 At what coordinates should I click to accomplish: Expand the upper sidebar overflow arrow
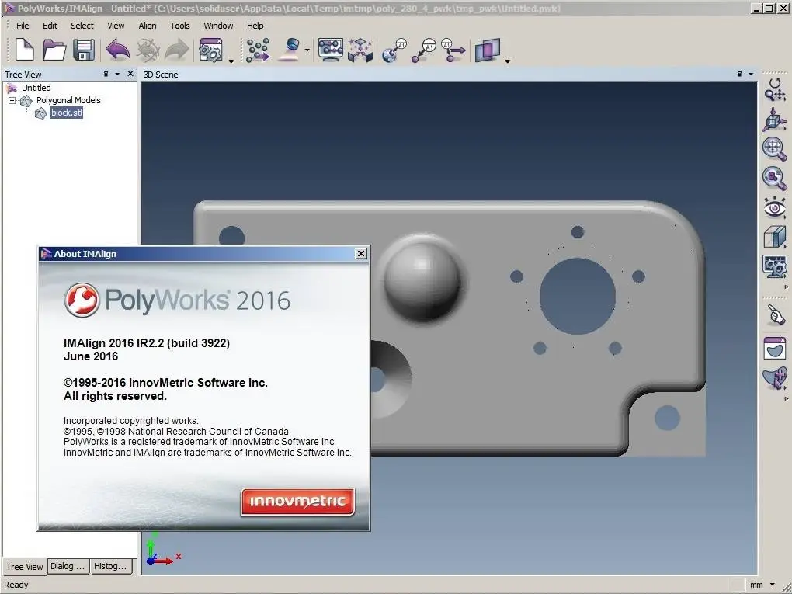786,287
